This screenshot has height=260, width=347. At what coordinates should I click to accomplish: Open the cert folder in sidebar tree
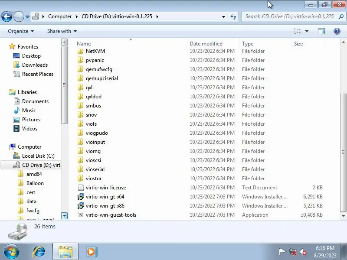(31, 192)
